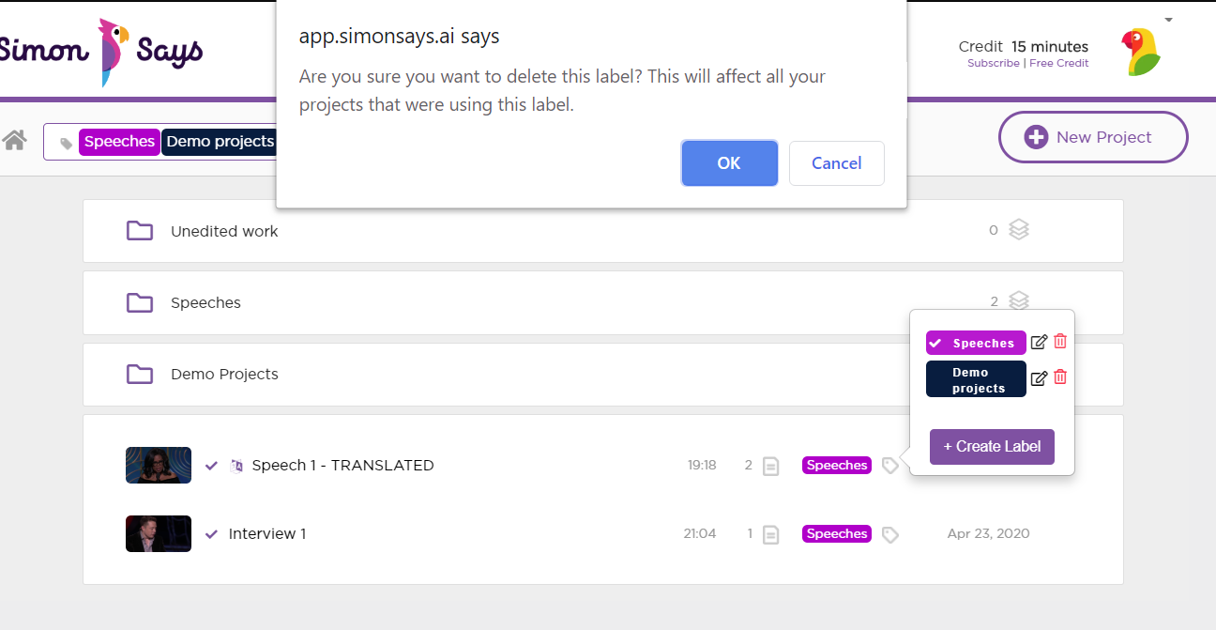This screenshot has width=1216, height=630.
Task: Open the Unedited work folder icon
Action: point(140,231)
